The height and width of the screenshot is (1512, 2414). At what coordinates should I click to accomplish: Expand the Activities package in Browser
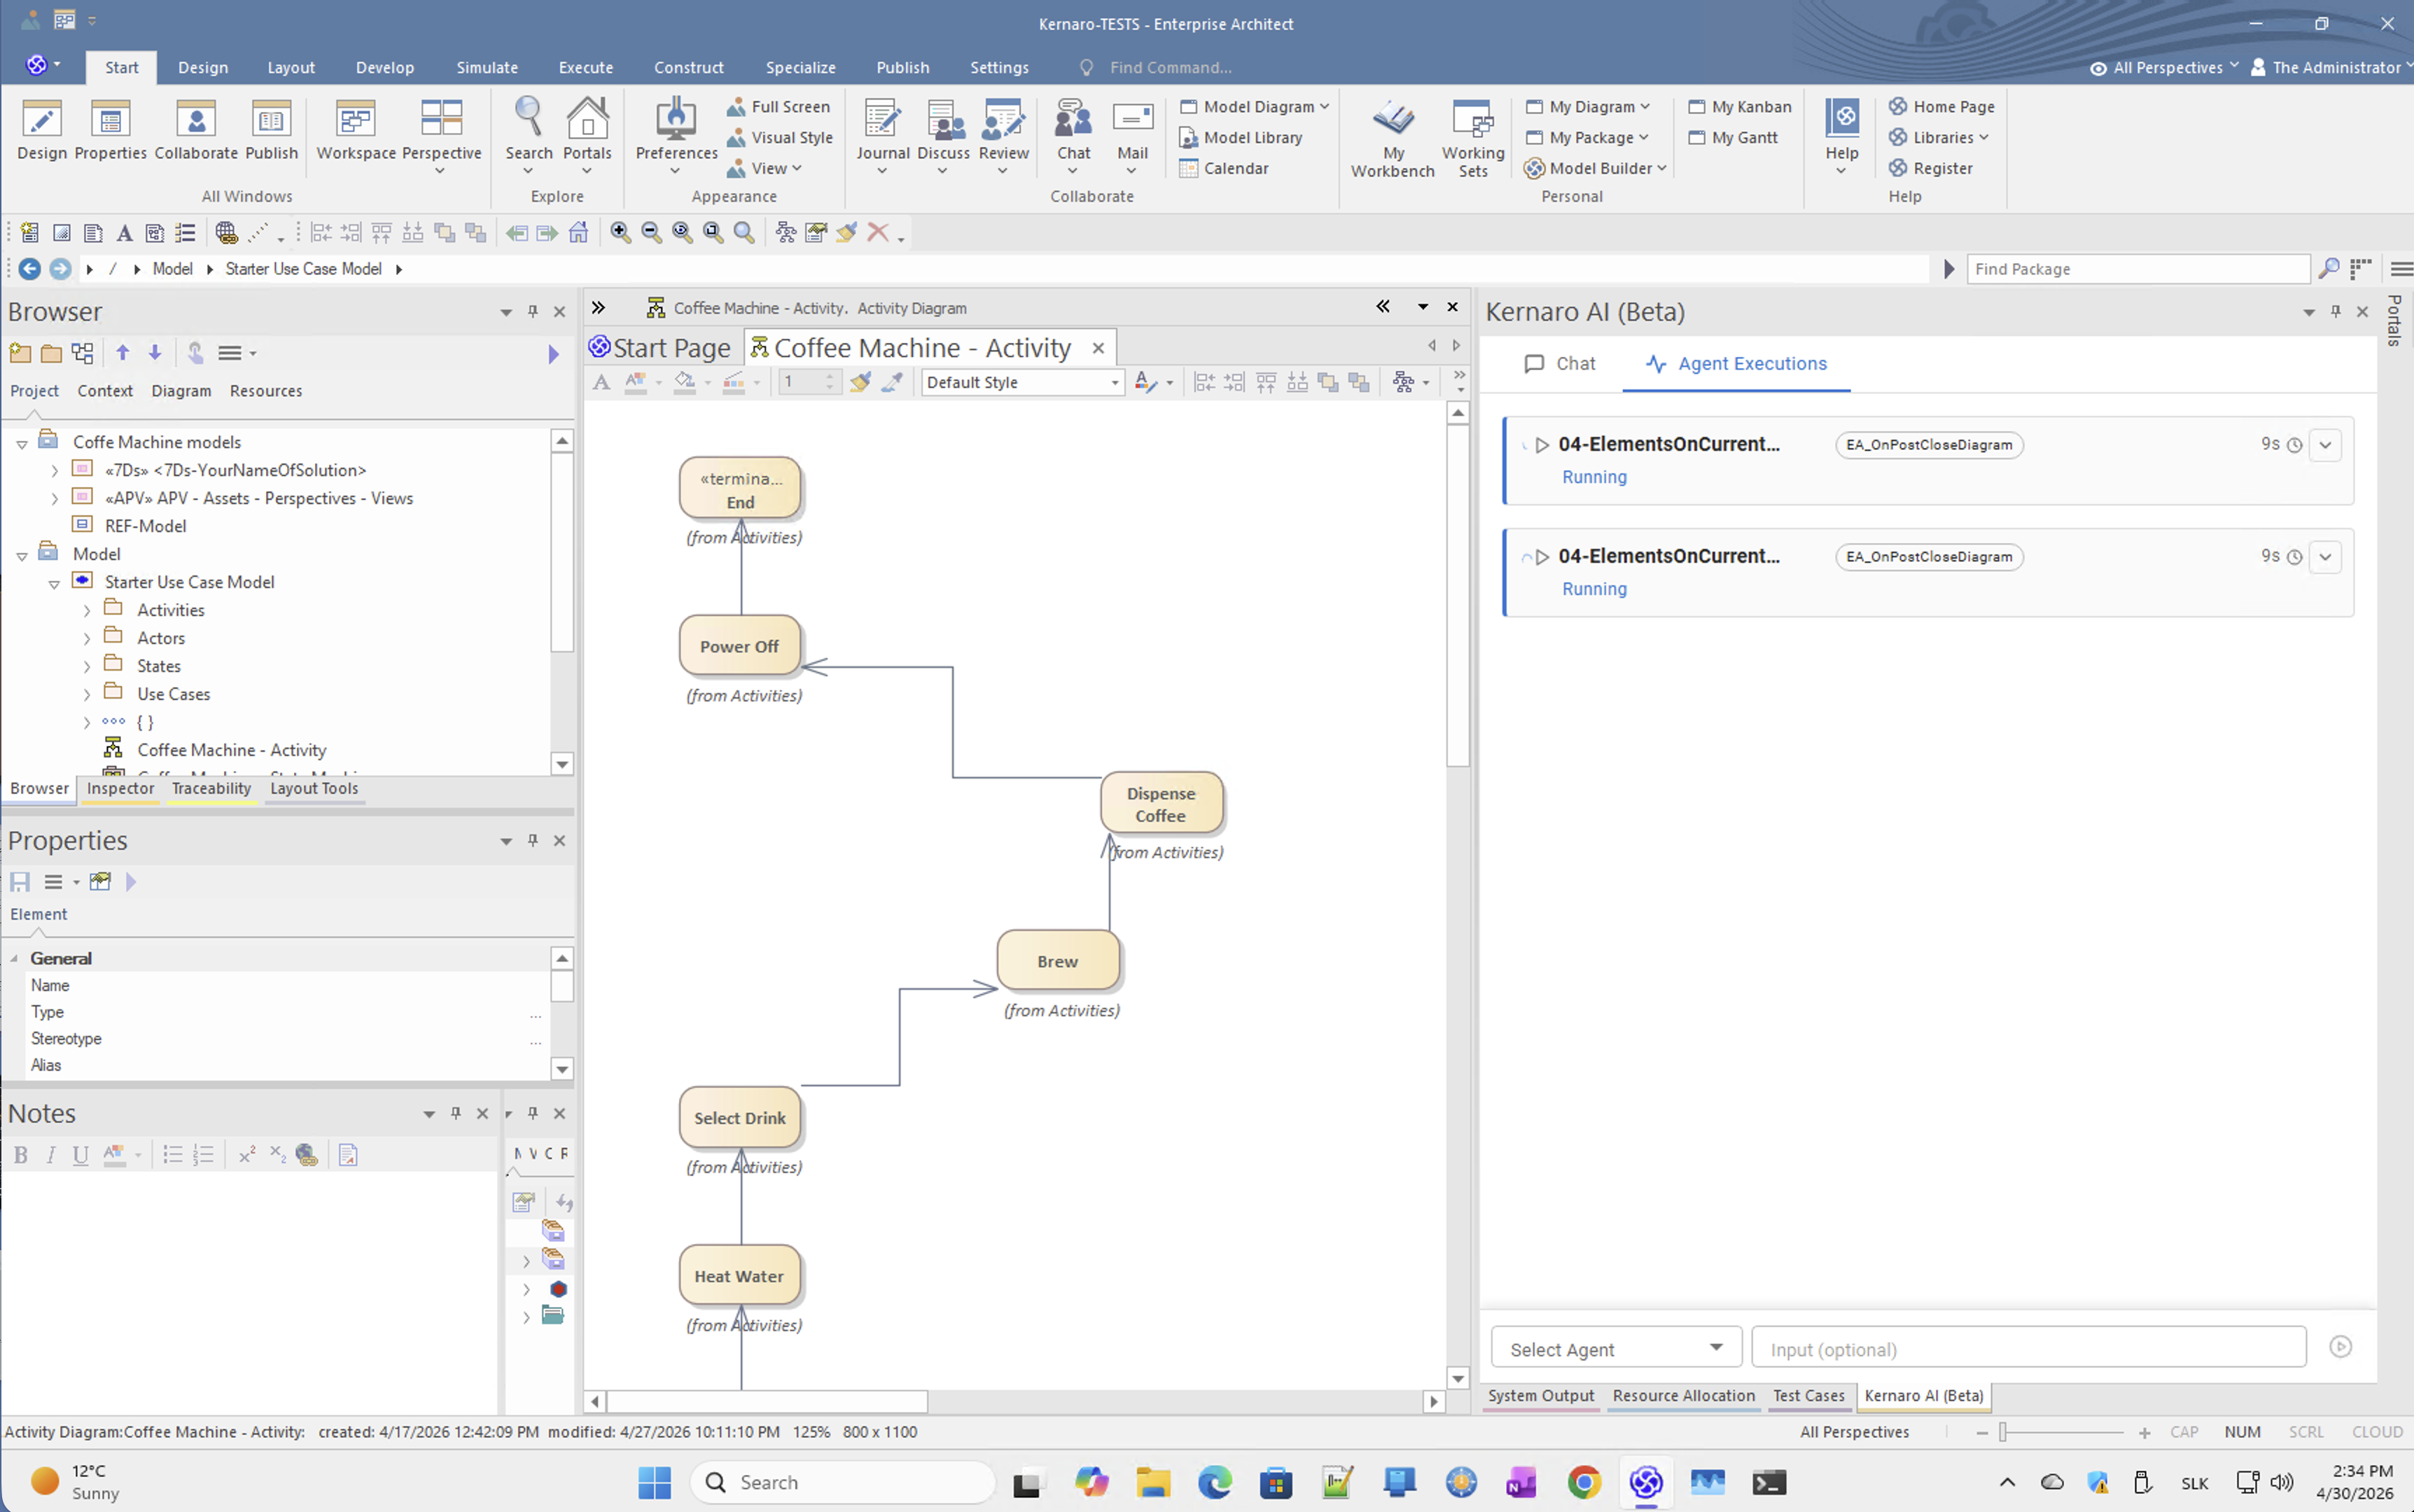point(87,611)
